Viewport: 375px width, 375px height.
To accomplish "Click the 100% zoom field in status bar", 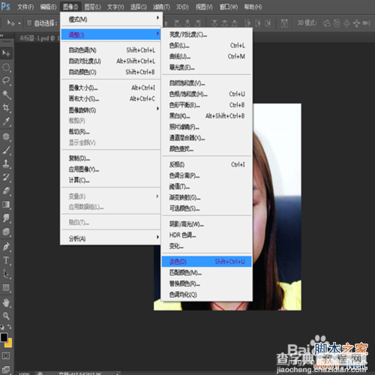I will pyautogui.click(x=24, y=373).
